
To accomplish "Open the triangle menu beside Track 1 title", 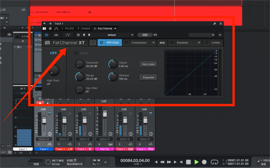I will [44, 24].
